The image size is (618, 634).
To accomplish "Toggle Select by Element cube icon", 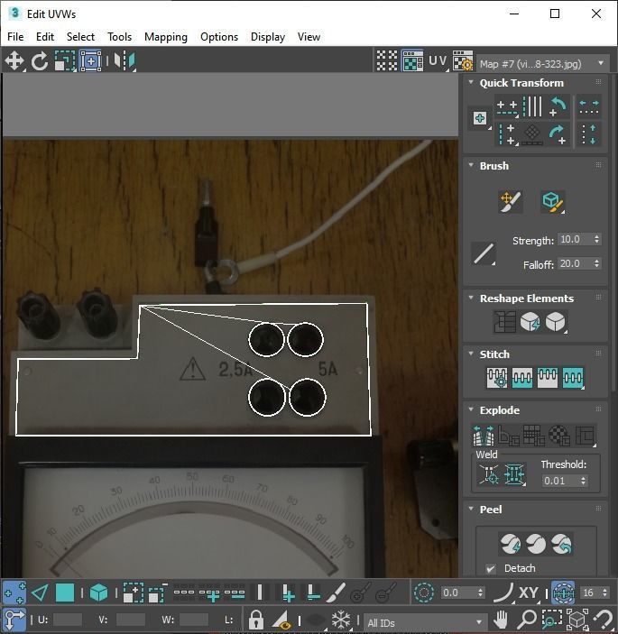I will pos(98,593).
